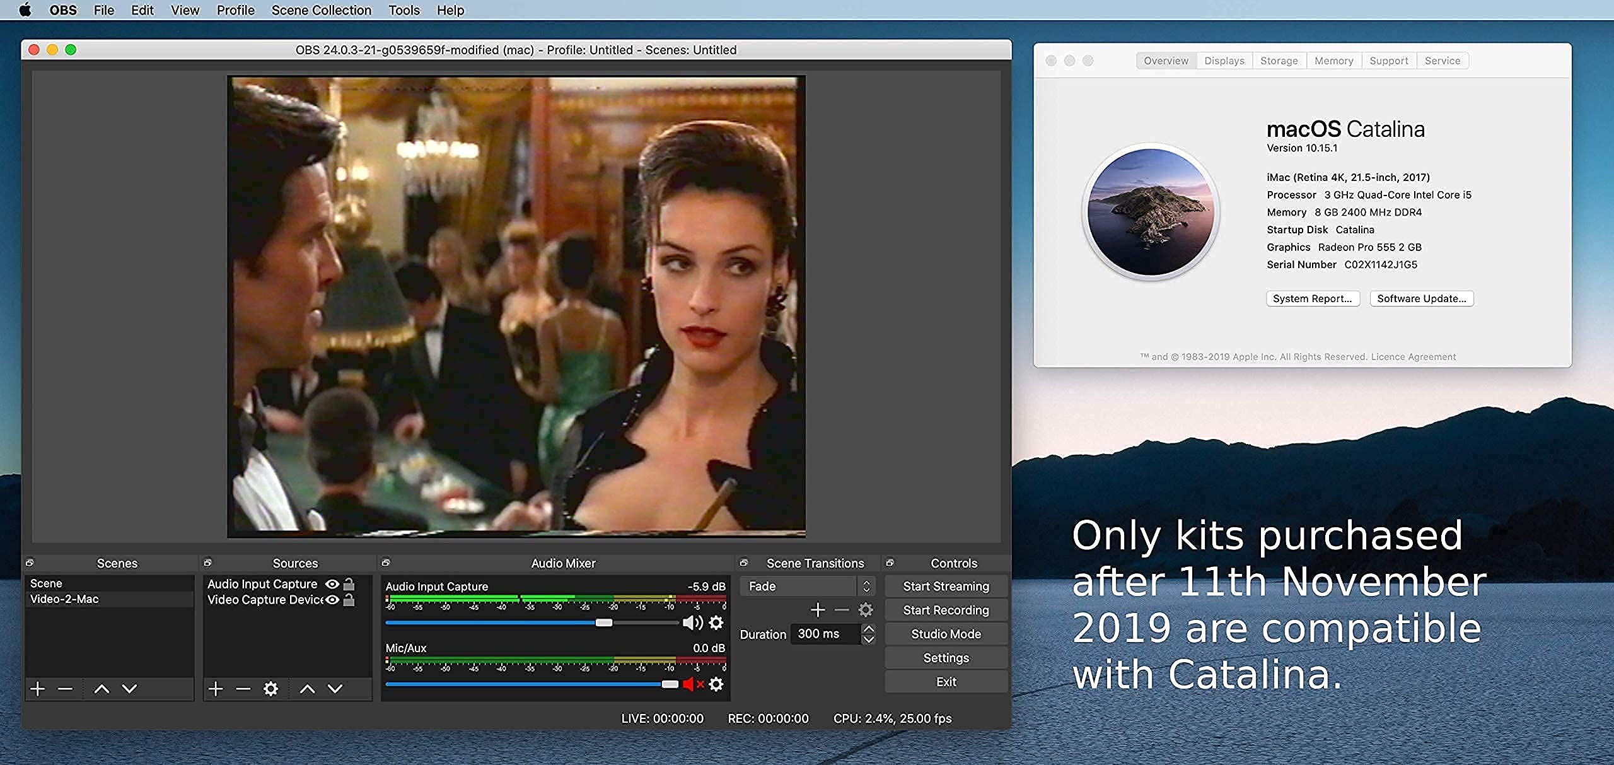Screen dimensions: 1614x765
Task: Select Overview tab in About This Mac
Action: click(x=1166, y=61)
